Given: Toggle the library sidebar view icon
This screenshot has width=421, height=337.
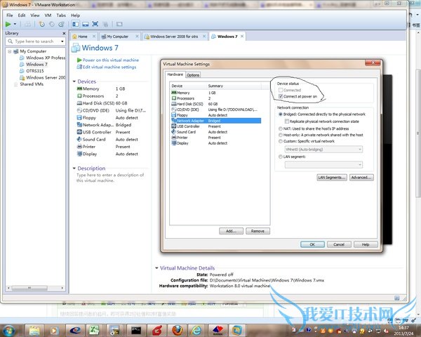Looking at the screenshot, I should (x=76, y=24).
